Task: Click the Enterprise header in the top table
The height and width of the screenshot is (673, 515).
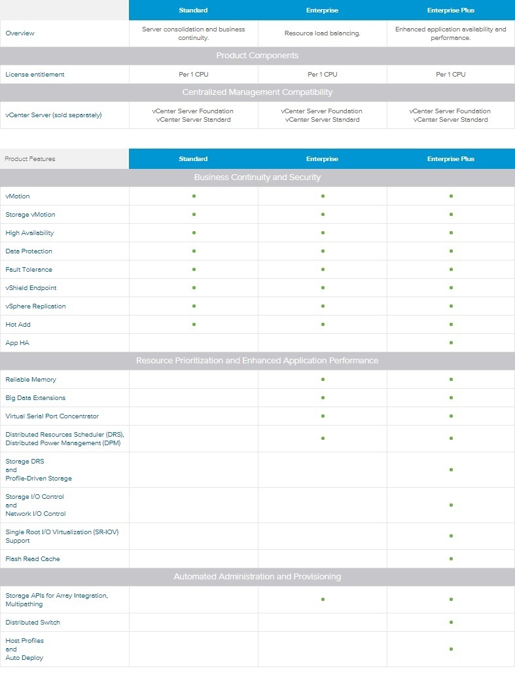Action: click(x=322, y=10)
